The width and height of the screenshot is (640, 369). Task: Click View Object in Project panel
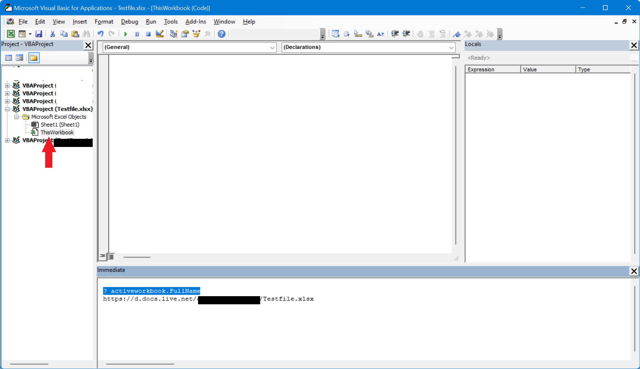point(20,58)
